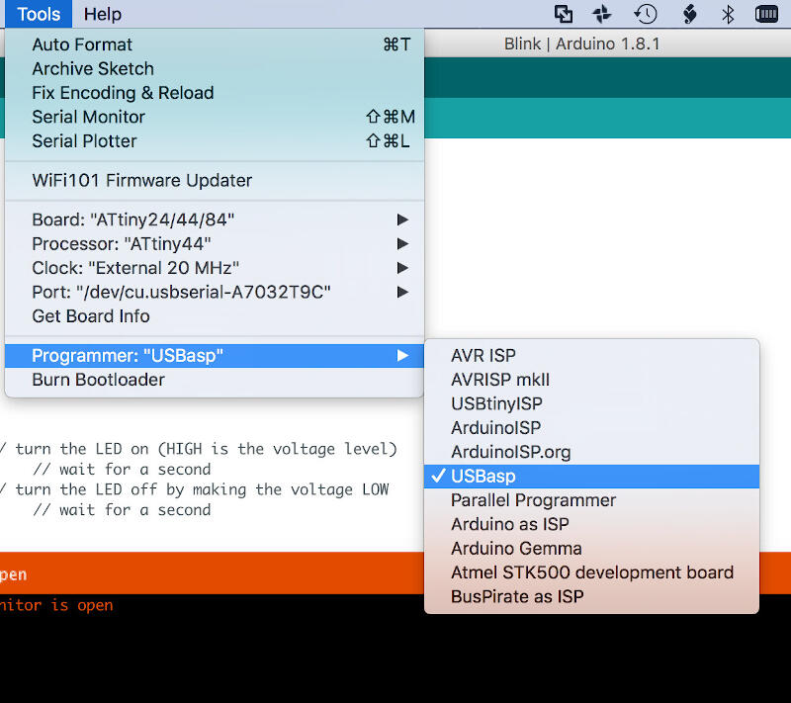Open Serial Plotter
791x703 pixels.
click(x=215, y=141)
